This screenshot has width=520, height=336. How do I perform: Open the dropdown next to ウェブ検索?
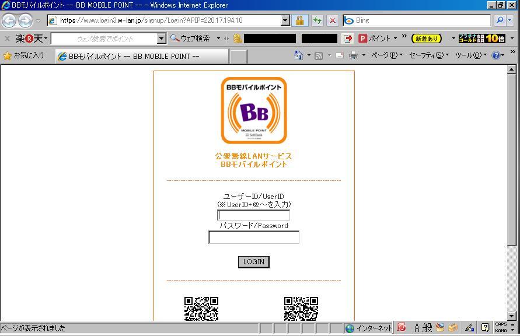(218, 38)
